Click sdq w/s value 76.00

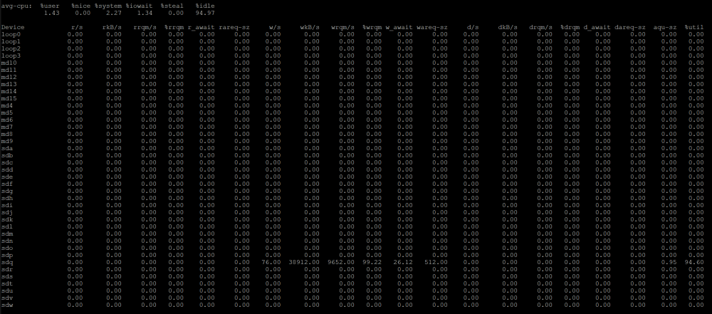coord(271,262)
